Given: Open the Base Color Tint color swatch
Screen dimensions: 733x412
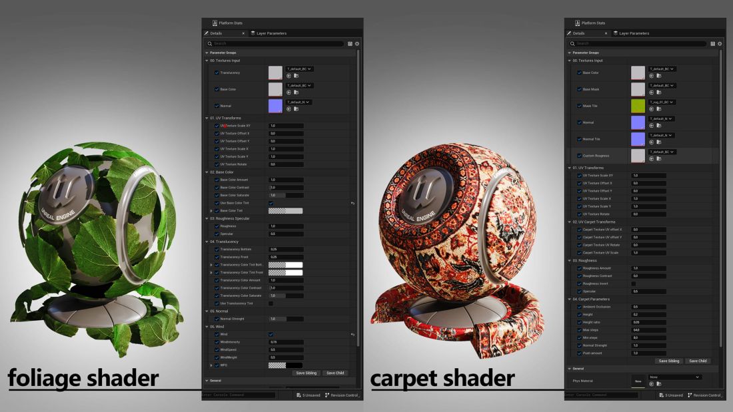Looking at the screenshot, I should [x=286, y=211].
